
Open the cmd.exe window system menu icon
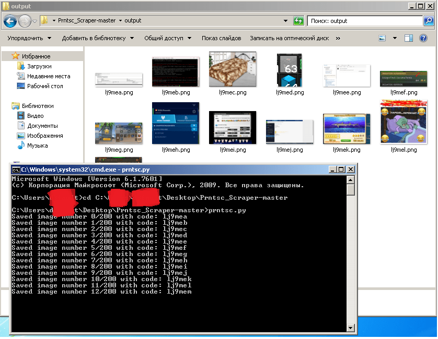16,169
